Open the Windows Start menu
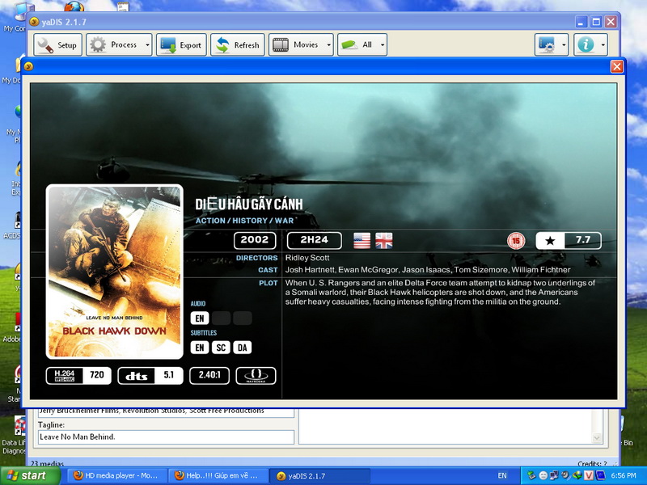 click(30, 475)
